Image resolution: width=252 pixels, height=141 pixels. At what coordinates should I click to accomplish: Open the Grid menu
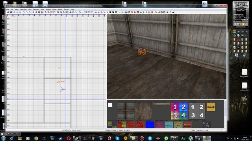click(30, 9)
